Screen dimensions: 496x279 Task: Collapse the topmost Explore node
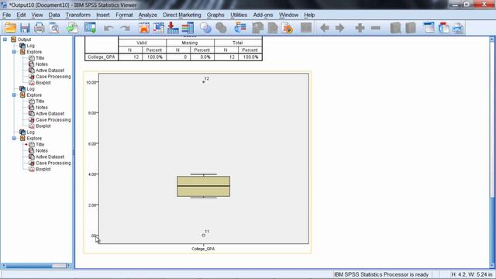coord(14,52)
